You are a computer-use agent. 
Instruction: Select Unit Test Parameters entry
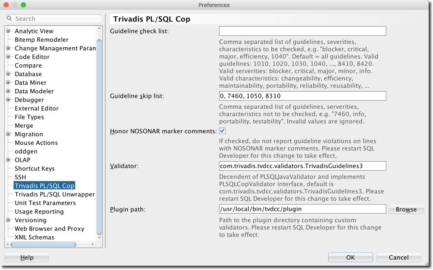click(45, 203)
